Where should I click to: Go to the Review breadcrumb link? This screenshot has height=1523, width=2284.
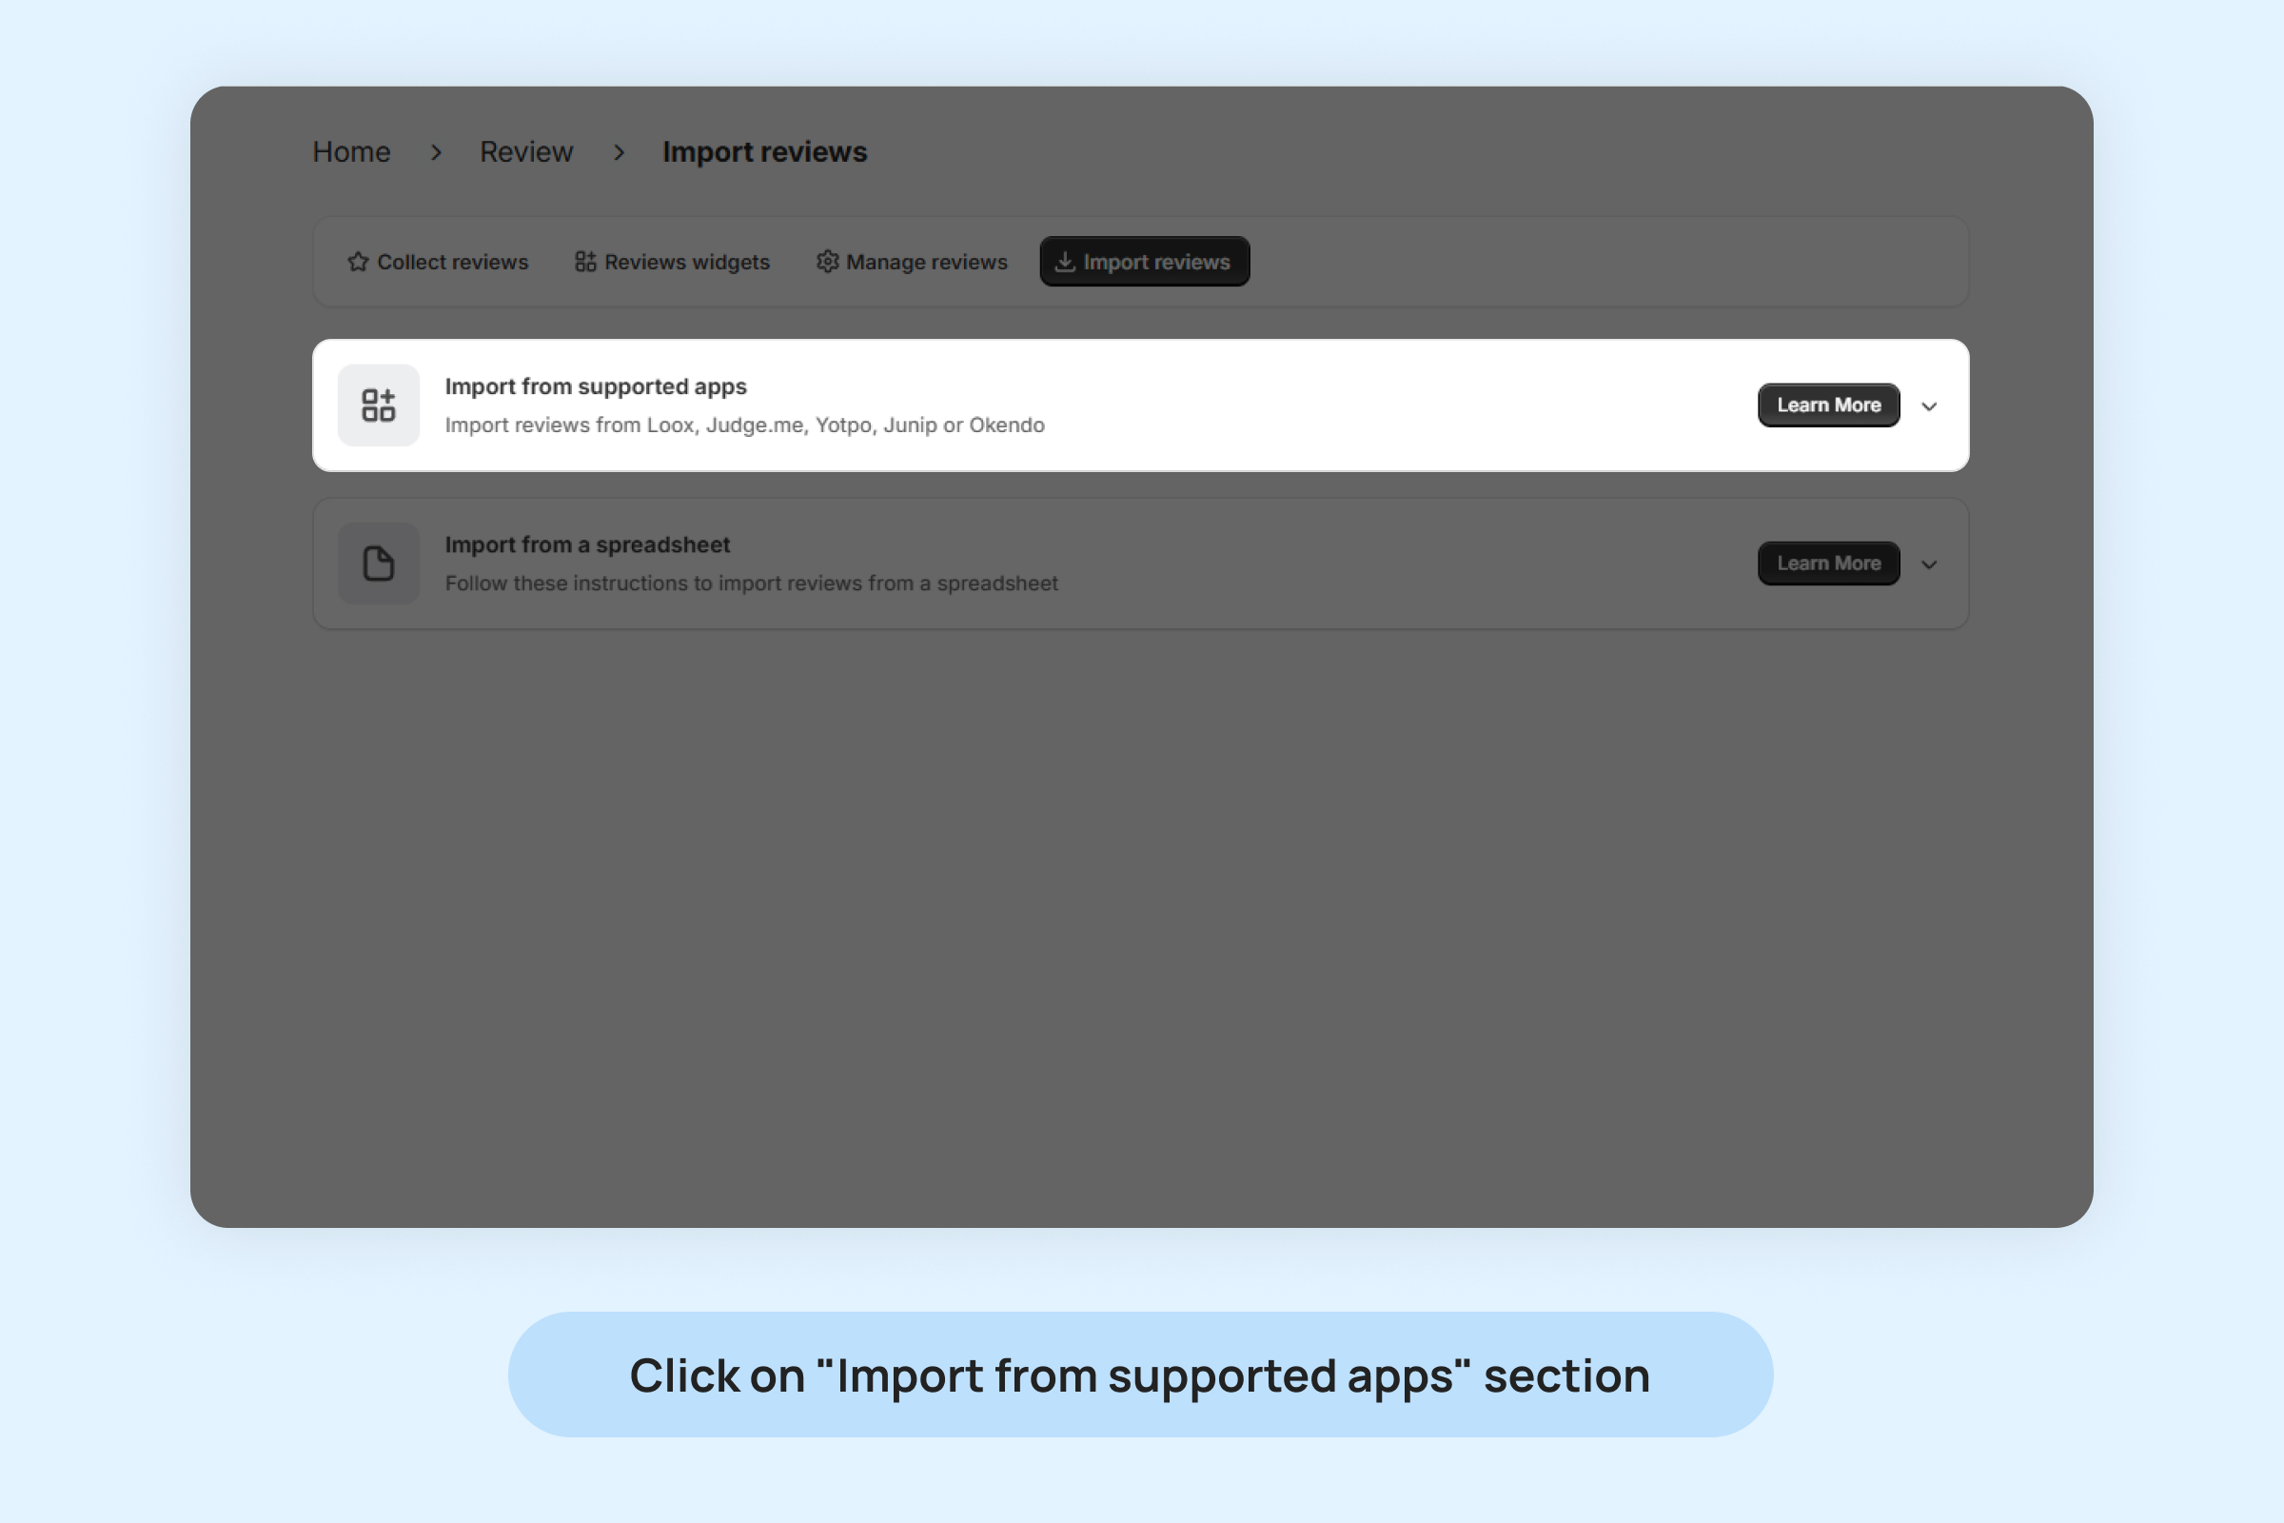point(526,152)
